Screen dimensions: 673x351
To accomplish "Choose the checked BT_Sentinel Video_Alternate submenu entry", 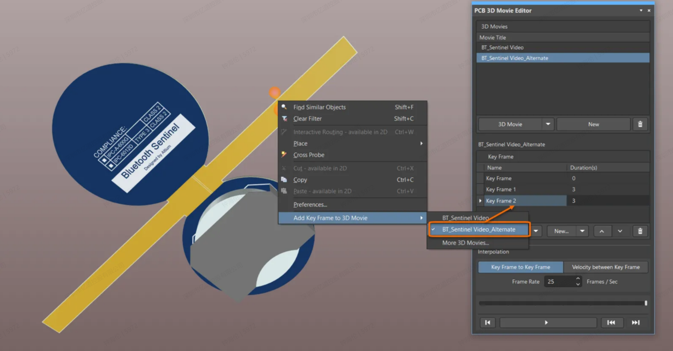I will (x=479, y=229).
